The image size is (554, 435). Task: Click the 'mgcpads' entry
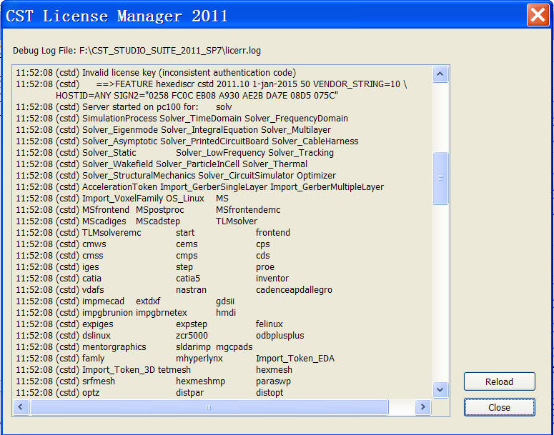234,347
